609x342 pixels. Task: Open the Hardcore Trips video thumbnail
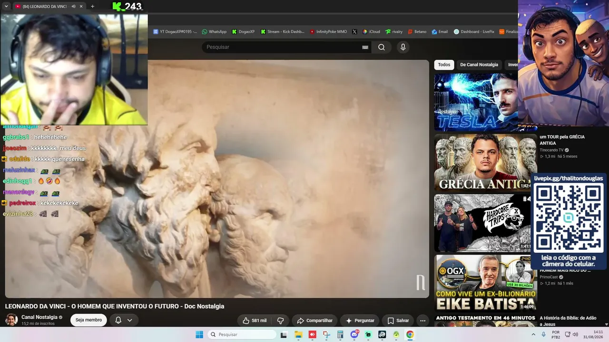[x=482, y=223]
